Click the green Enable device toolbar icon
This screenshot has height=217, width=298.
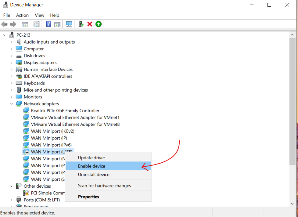click(x=98, y=24)
